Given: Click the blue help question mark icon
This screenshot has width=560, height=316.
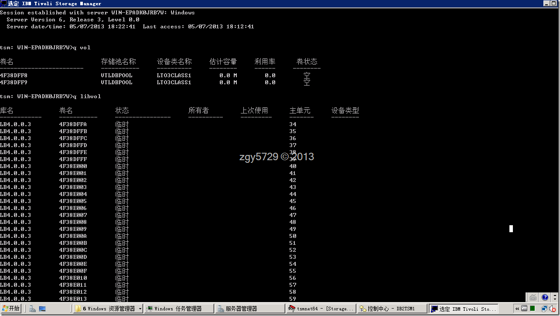Looking at the screenshot, I should tap(545, 297).
